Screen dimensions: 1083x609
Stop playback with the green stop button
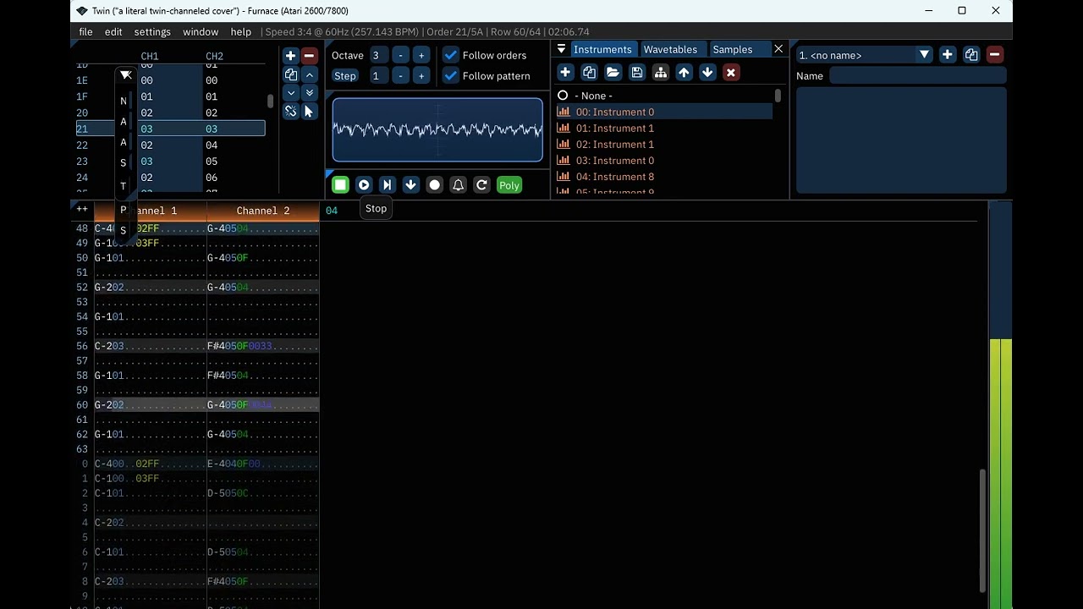click(340, 185)
